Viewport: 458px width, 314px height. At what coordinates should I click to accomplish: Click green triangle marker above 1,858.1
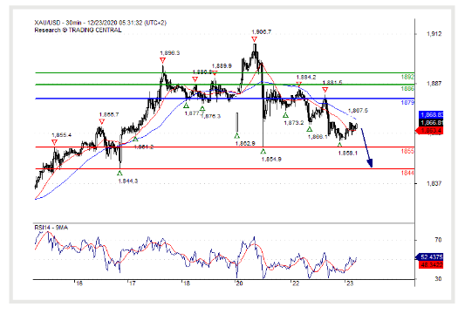(x=339, y=145)
